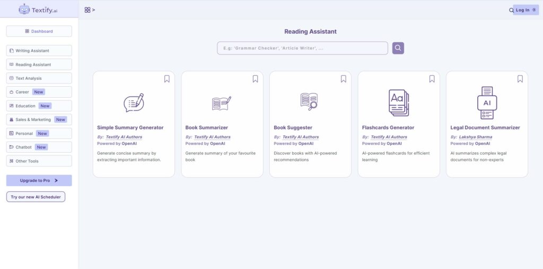Image resolution: width=543 pixels, height=269 pixels.
Task: Click the Book Suggester magnifier-book icon
Action: tap(309, 101)
